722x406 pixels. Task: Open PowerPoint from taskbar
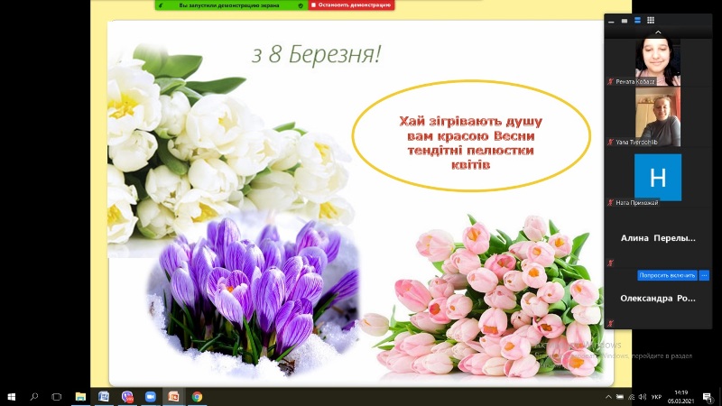pyautogui.click(x=173, y=397)
